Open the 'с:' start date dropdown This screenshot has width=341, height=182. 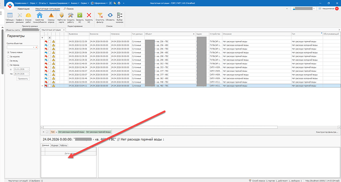[x=28, y=69]
